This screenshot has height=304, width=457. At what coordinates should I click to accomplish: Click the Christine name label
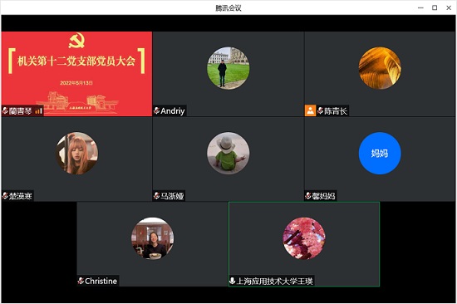pos(101,281)
